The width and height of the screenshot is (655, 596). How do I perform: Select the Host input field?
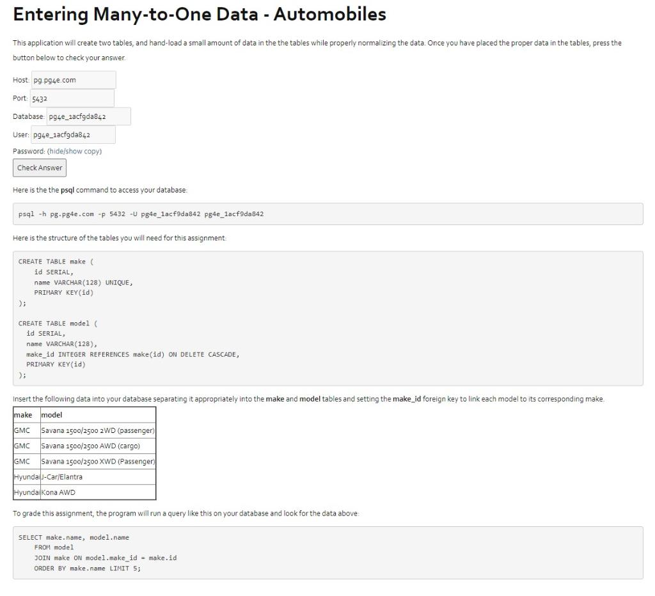(x=74, y=79)
